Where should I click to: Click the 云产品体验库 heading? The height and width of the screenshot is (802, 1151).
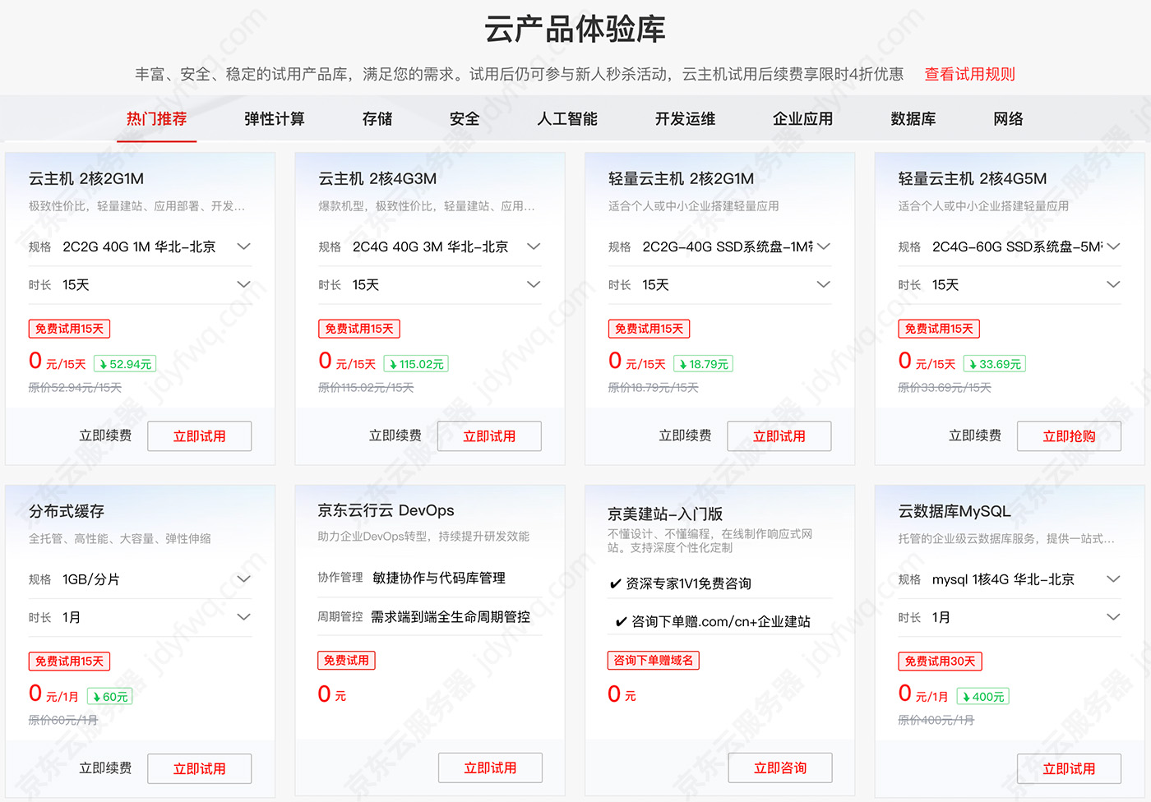(575, 30)
